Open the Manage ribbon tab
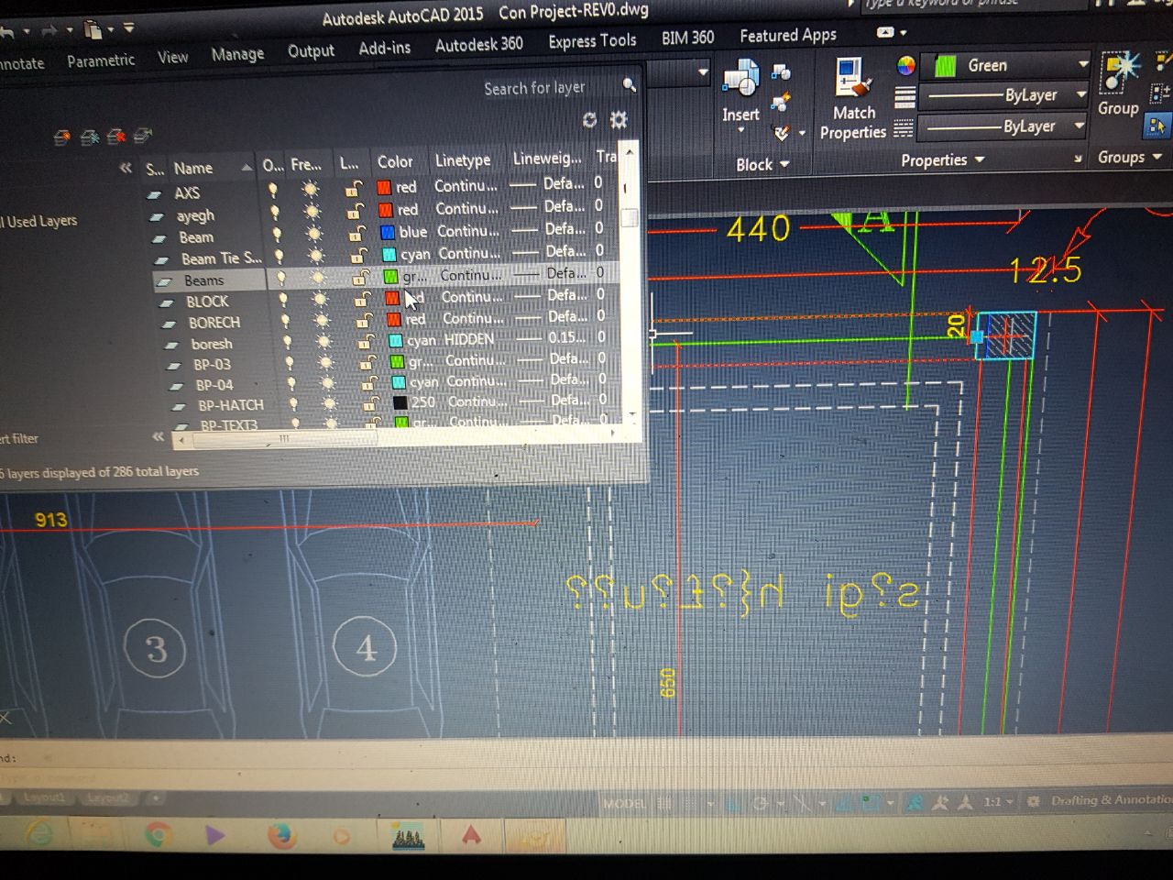The width and height of the screenshot is (1173, 880). [x=237, y=54]
